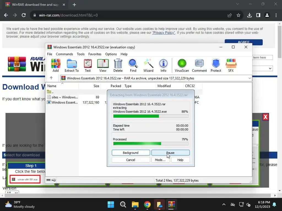The width and height of the screenshot is (282, 211).
Task: Click the Delete trash can icon
Action: (118, 65)
